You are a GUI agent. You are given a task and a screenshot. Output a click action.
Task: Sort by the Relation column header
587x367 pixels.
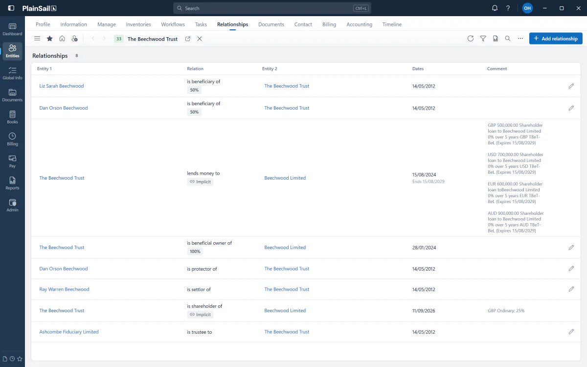point(195,69)
